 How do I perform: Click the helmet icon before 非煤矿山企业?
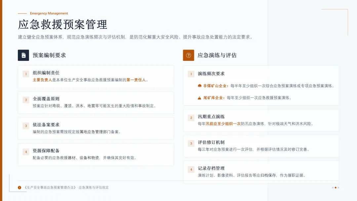200,86
